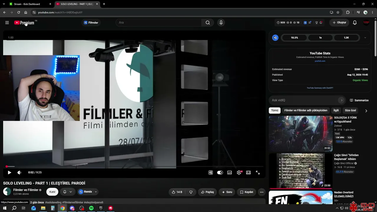377x212 pixels.
Task: Open player settings gear
Action: [239, 173]
